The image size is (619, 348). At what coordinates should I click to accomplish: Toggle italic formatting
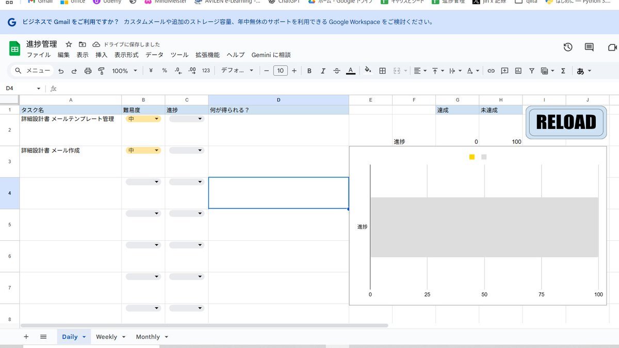323,71
